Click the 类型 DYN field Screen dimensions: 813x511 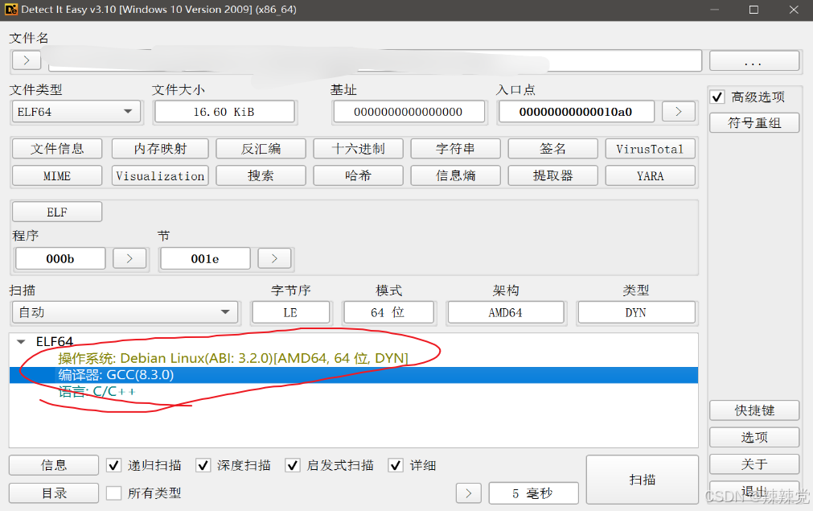pos(636,312)
